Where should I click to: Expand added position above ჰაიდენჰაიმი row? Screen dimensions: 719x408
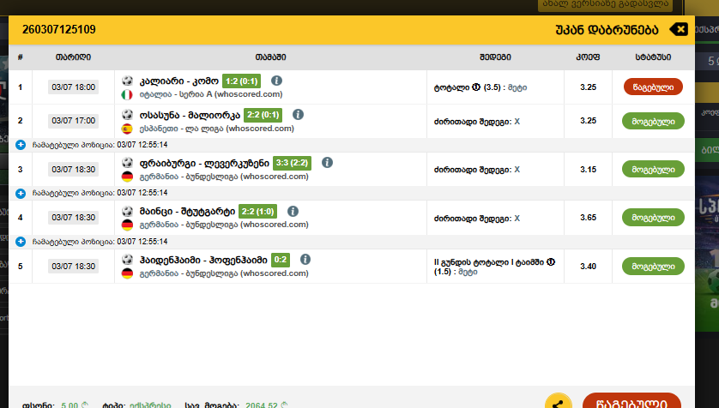pos(21,242)
